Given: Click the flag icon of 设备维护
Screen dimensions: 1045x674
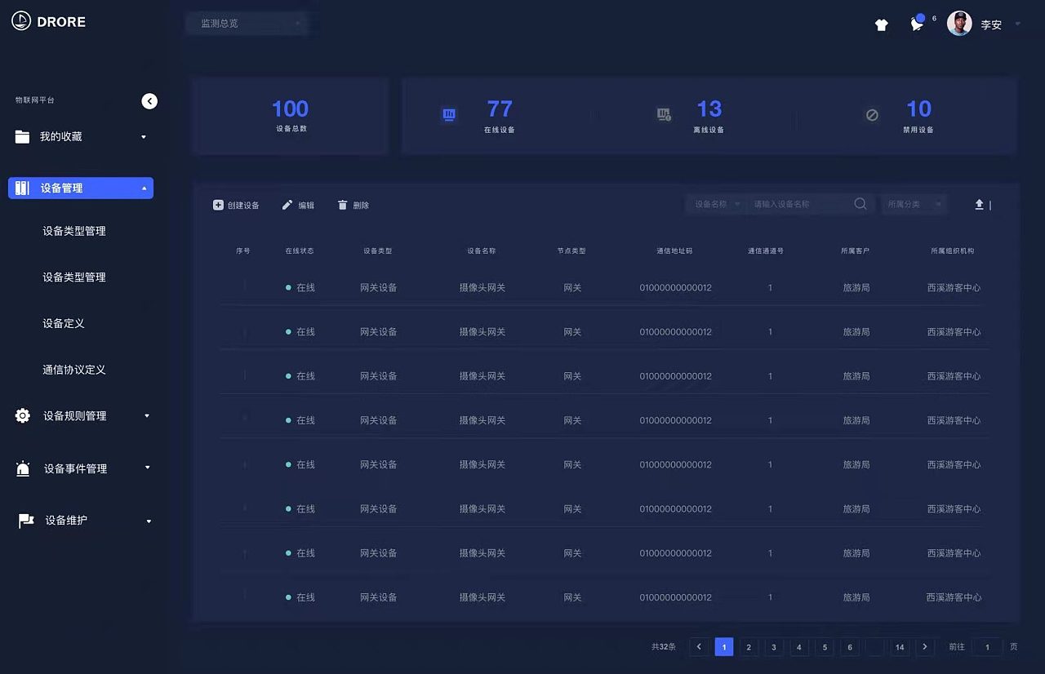Looking at the screenshot, I should point(26,521).
